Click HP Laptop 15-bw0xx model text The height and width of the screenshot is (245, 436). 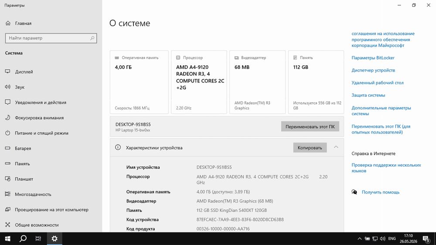point(133,130)
